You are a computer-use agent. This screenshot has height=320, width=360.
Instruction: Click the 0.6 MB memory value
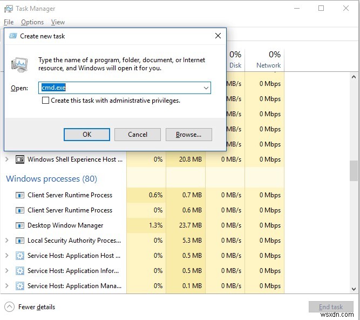pyautogui.click(x=192, y=210)
